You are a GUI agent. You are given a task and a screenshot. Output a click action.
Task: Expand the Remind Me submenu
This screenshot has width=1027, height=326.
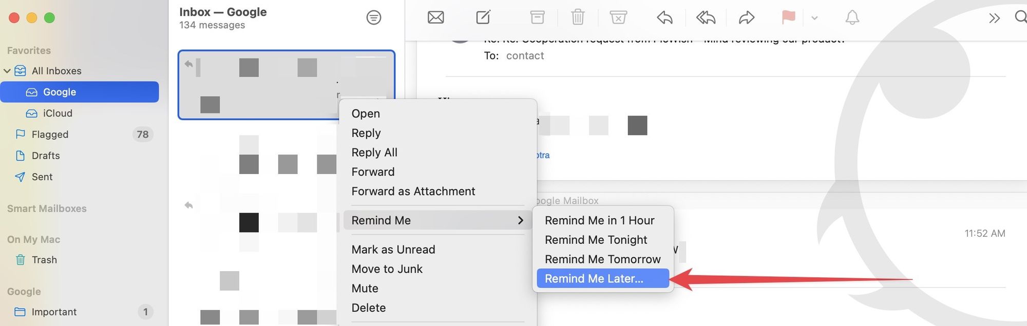(x=381, y=220)
